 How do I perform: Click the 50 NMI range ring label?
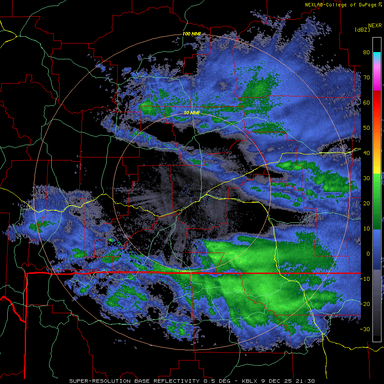tap(192, 113)
